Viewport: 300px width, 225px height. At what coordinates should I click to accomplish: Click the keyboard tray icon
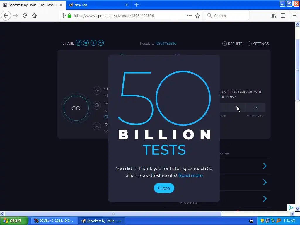point(251,221)
